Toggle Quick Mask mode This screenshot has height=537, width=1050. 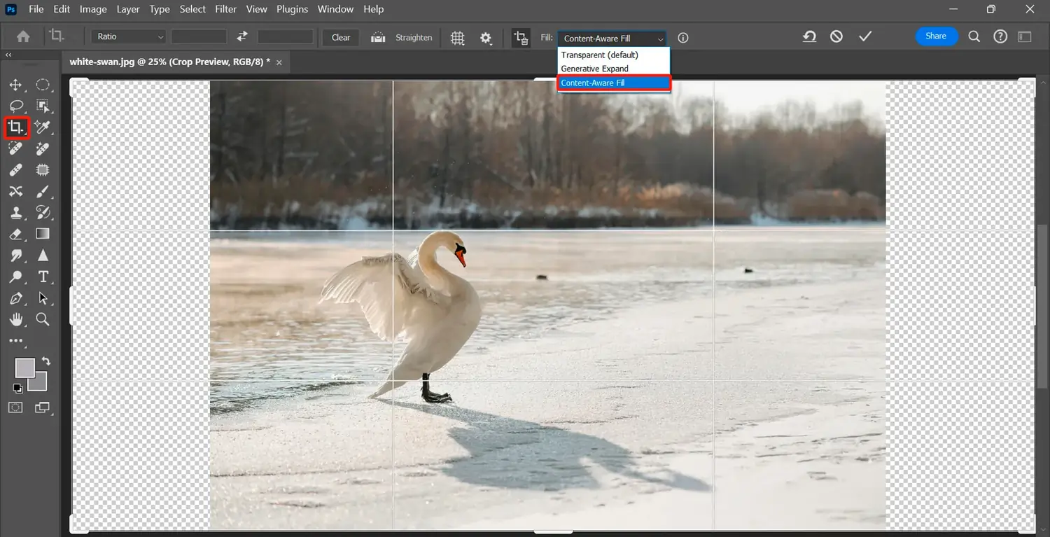click(x=15, y=407)
